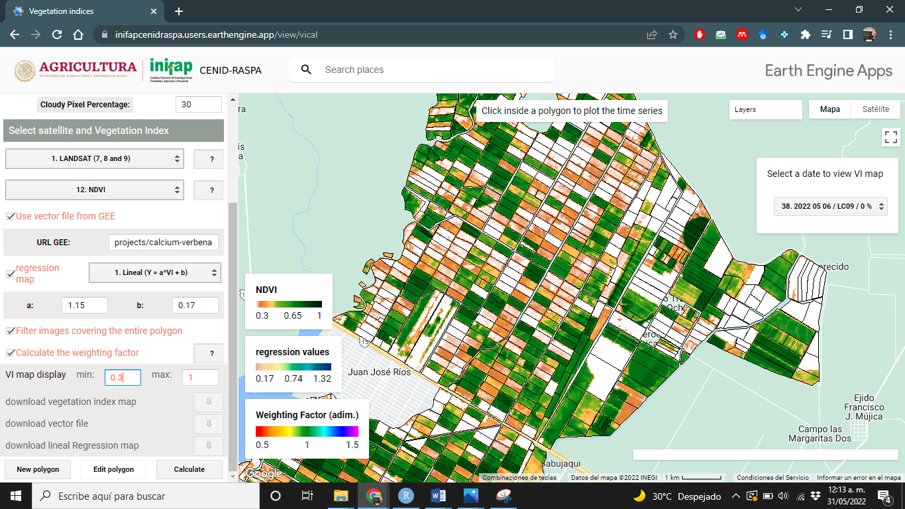This screenshot has width=905, height=509.
Task: Switch map to Satélite view
Action: [x=876, y=109]
